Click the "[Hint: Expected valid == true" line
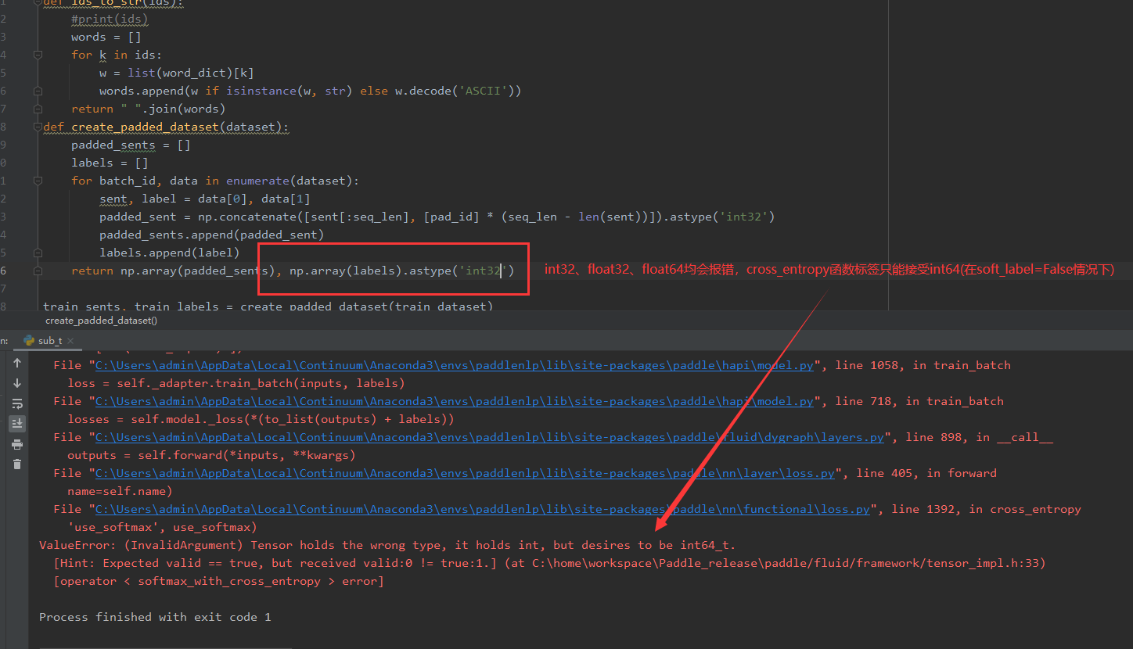 549,563
